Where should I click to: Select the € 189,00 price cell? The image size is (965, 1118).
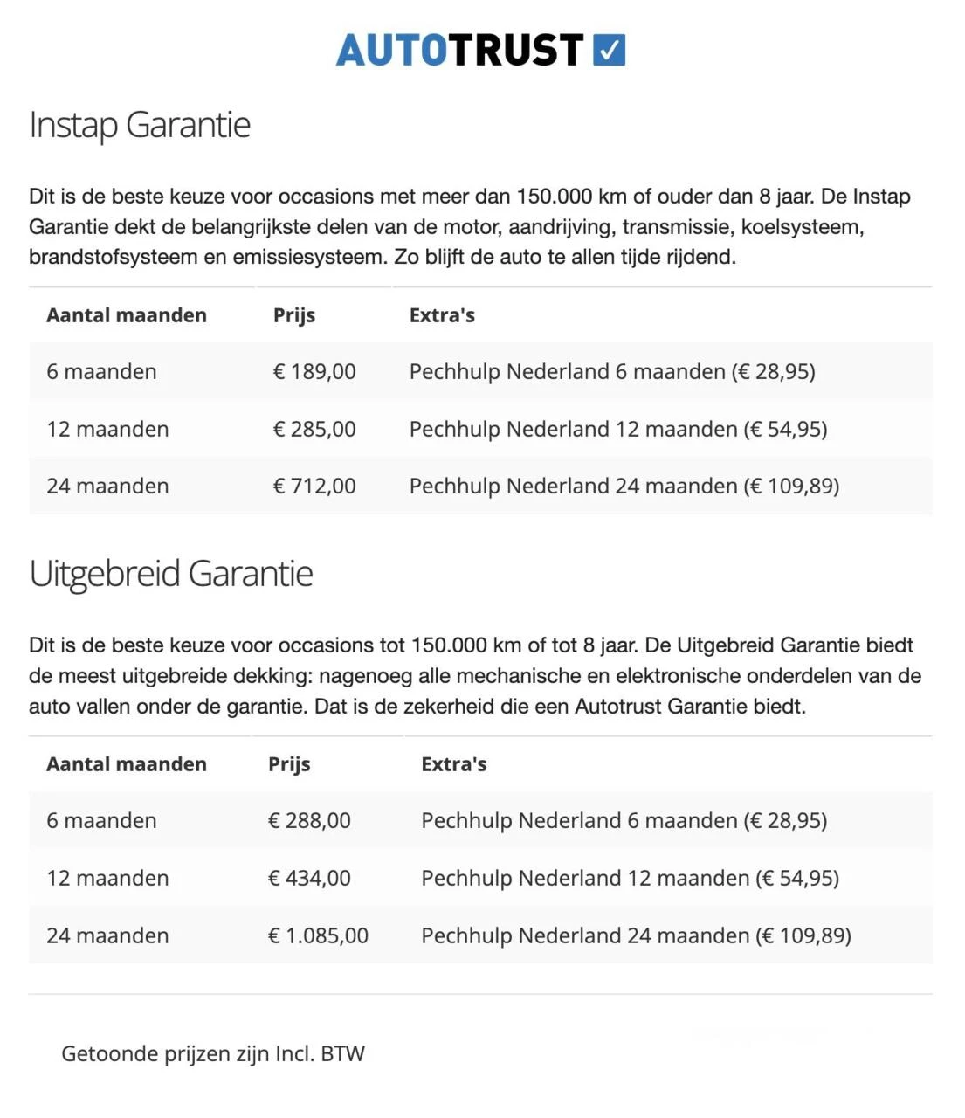[314, 371]
